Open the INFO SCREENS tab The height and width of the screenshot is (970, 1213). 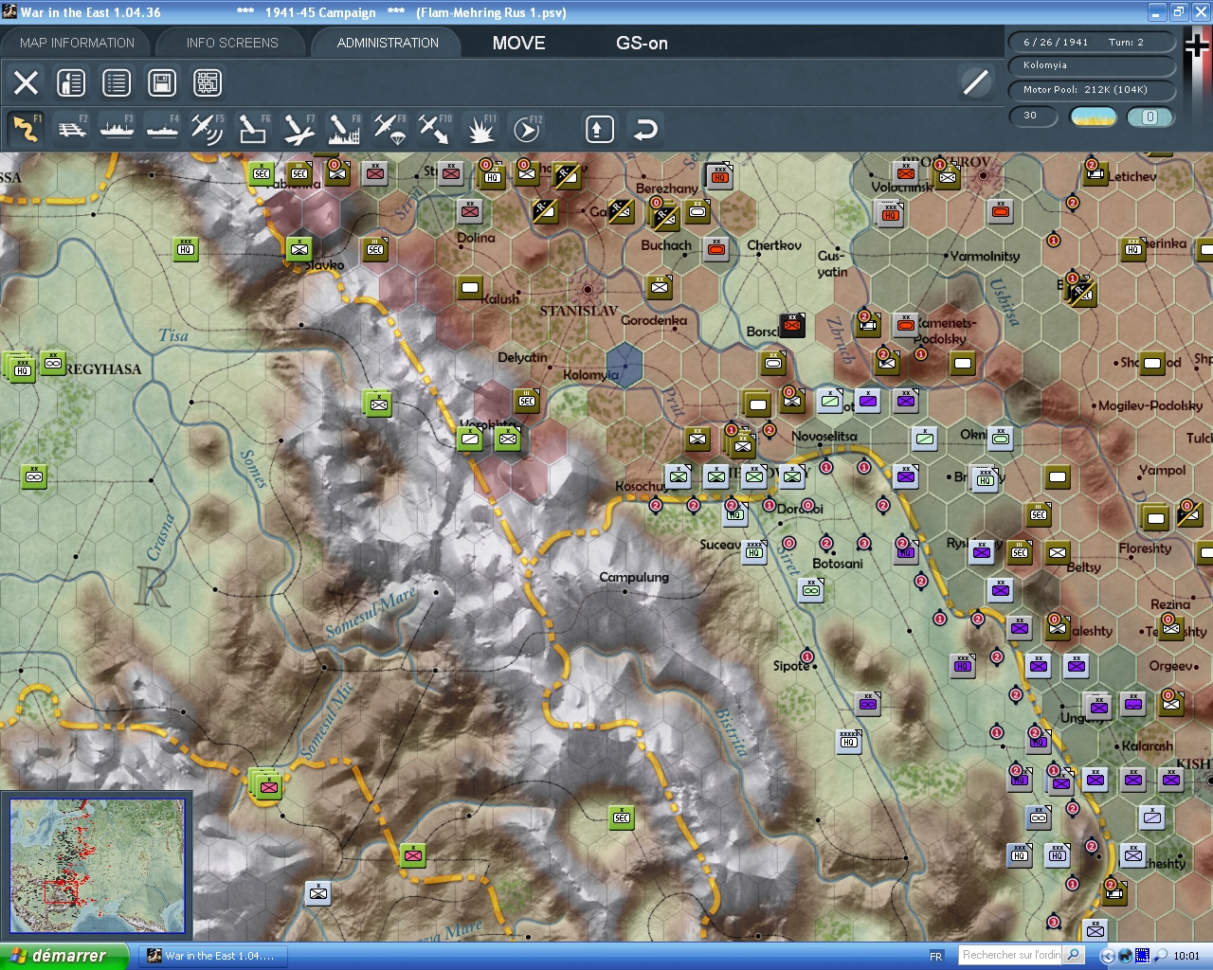232,43
